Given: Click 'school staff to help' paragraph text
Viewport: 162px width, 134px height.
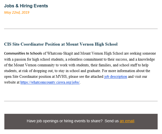Looking at the screenshot, I should [134, 65].
